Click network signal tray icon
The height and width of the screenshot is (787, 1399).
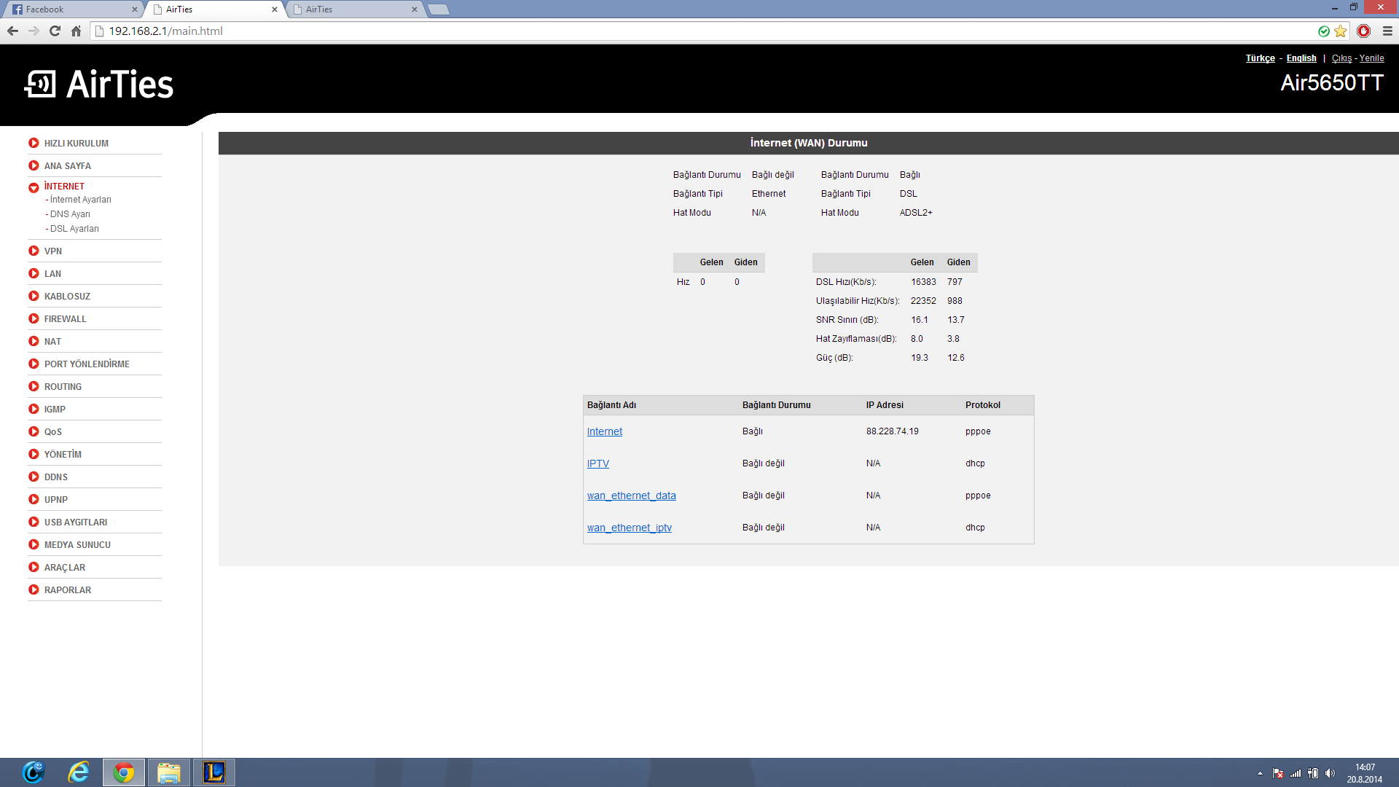[x=1296, y=773]
